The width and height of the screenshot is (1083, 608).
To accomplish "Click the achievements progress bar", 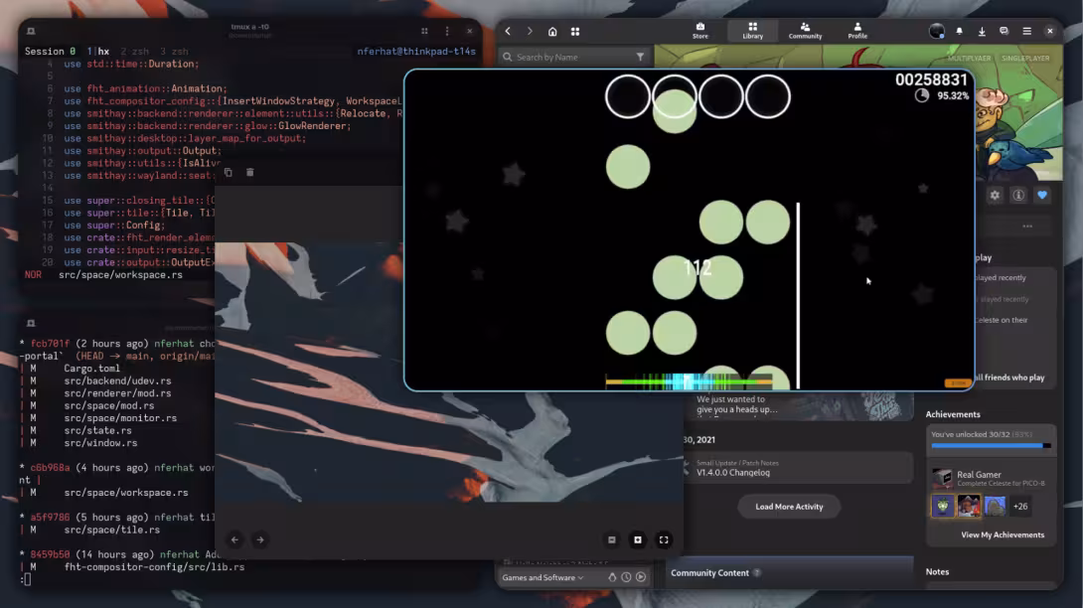I will pyautogui.click(x=992, y=446).
